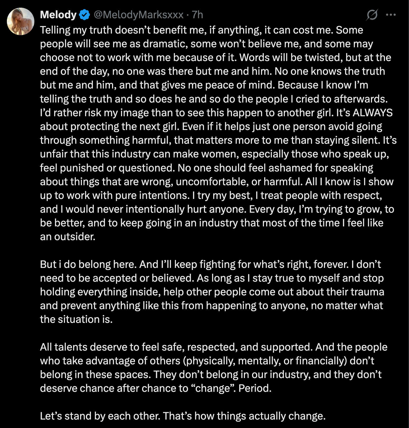Click the phrase "the situation is."
Viewport: 409px width, 428px height.
[x=76, y=319]
